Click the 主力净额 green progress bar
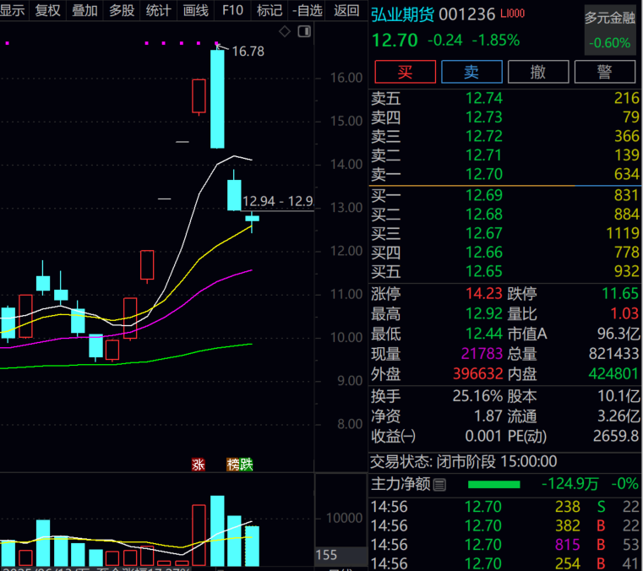 click(494, 485)
